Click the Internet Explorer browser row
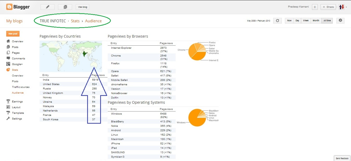The width and height of the screenshot is (351, 161). point(142,50)
